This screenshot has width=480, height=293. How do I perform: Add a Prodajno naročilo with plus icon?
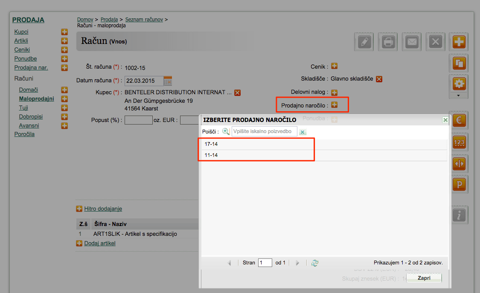pyautogui.click(x=334, y=105)
